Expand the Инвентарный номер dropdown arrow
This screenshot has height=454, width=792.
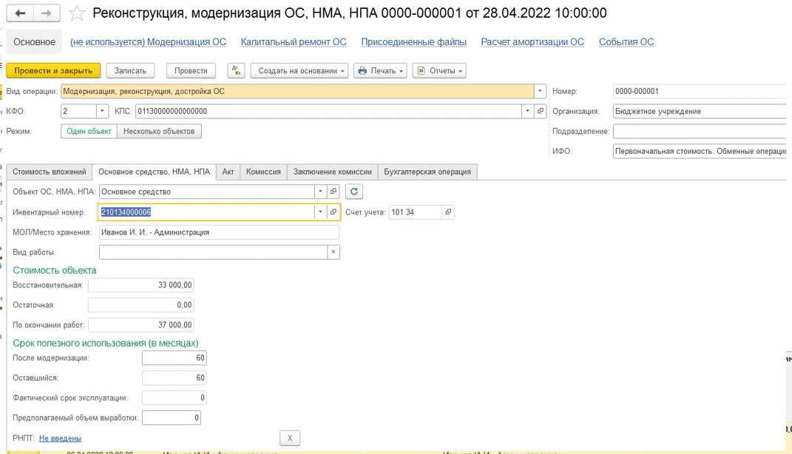320,212
